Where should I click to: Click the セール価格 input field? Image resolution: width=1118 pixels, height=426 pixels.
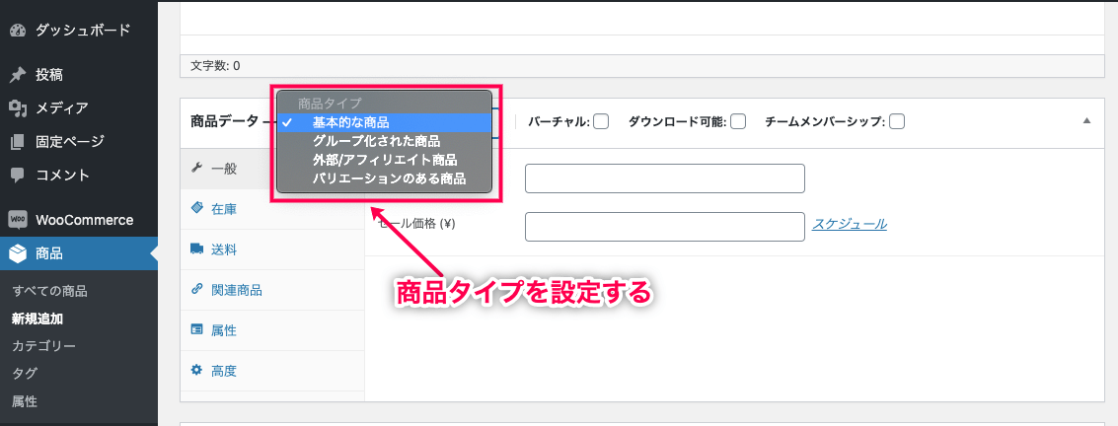664,227
